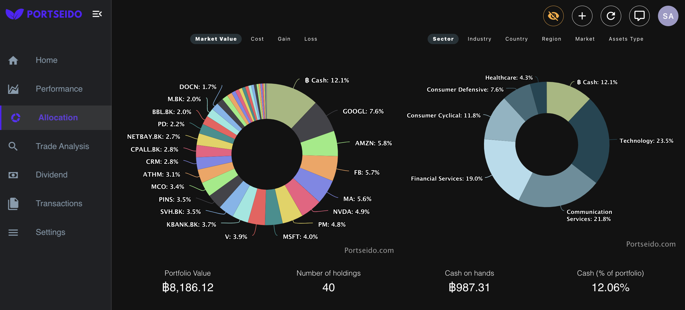Click the Portseido butterfly logo

tap(15, 14)
